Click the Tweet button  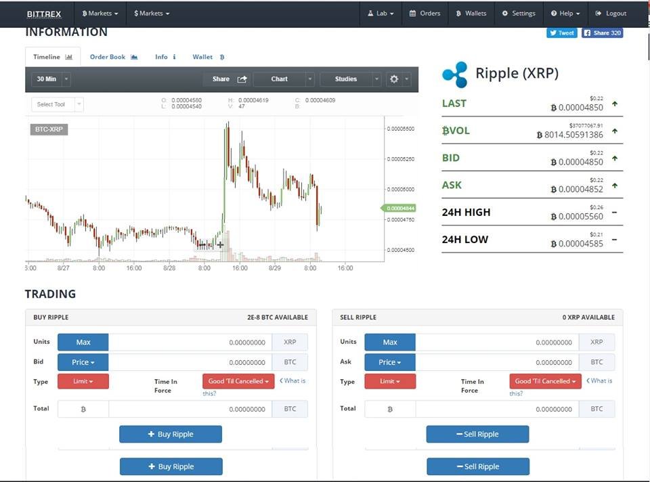point(562,32)
